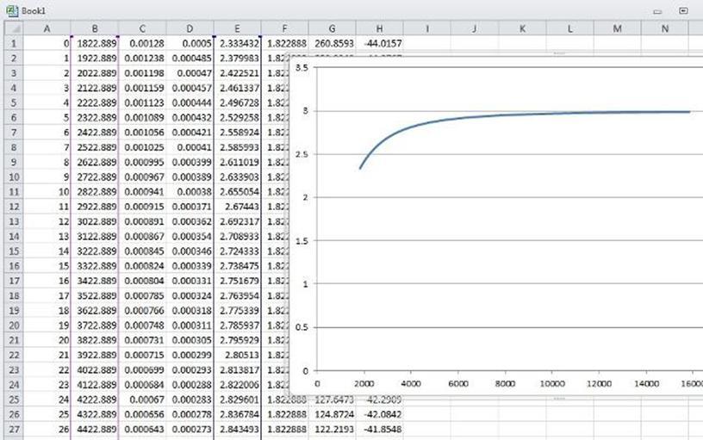Viewport: 703px width, 440px height.
Task: Select column A header
Action: (46, 28)
